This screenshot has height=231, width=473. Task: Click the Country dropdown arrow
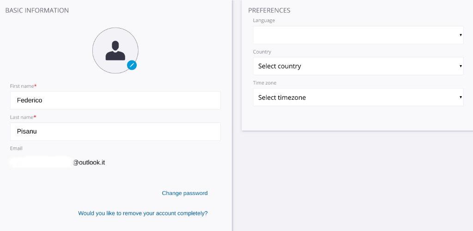click(x=461, y=66)
